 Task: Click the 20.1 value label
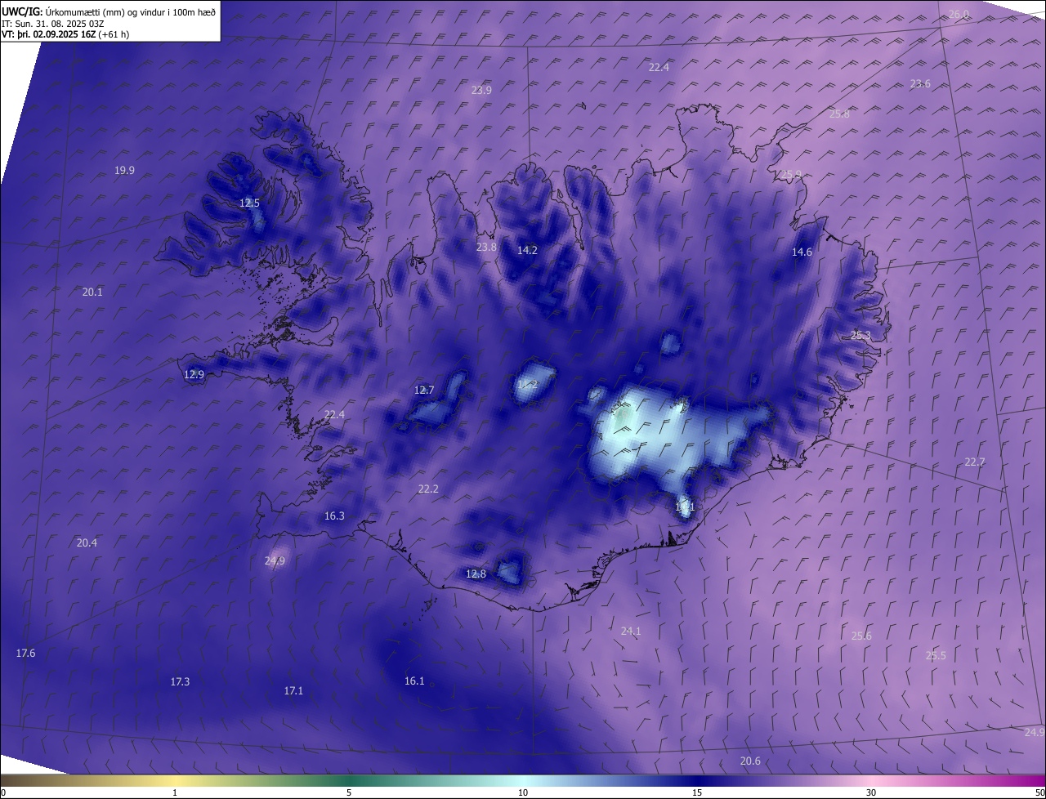(92, 292)
